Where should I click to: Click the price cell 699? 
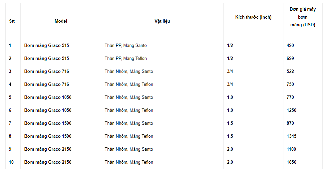point(290,59)
